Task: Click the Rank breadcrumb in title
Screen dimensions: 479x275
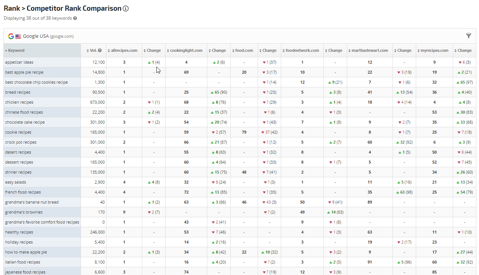Action: tap(11, 9)
